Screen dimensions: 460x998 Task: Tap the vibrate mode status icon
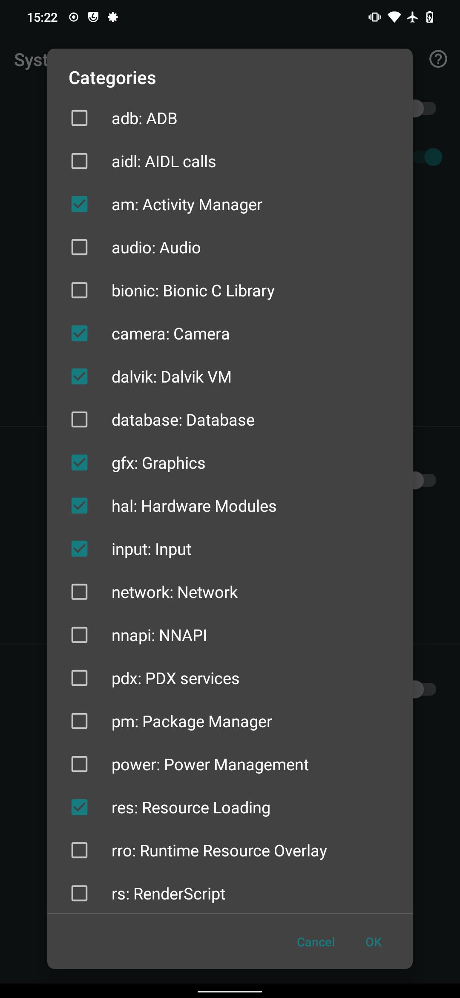(x=374, y=17)
